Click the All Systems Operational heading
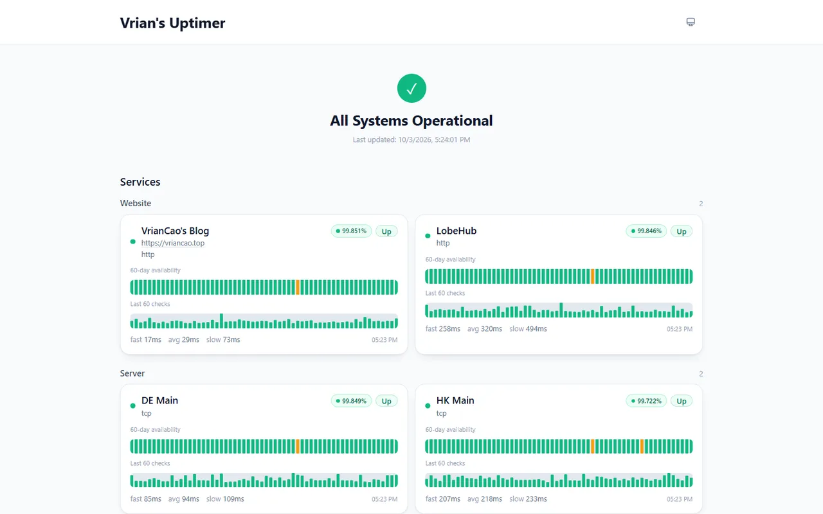The height and width of the screenshot is (514, 823). tap(411, 121)
